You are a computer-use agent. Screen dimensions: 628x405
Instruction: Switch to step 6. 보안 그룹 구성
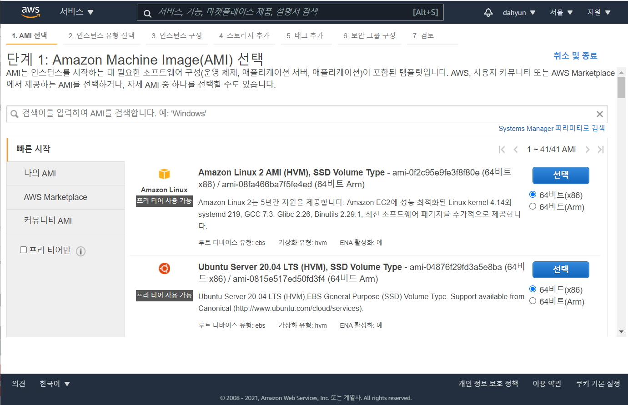coord(369,35)
